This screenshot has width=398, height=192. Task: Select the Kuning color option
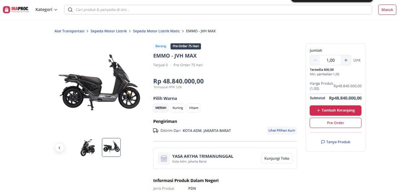(177, 108)
